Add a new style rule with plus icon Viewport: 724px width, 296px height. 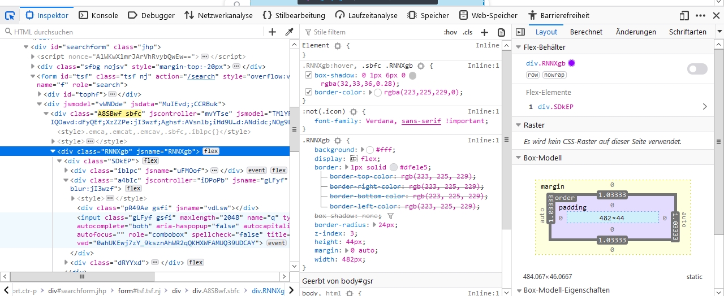click(x=484, y=32)
